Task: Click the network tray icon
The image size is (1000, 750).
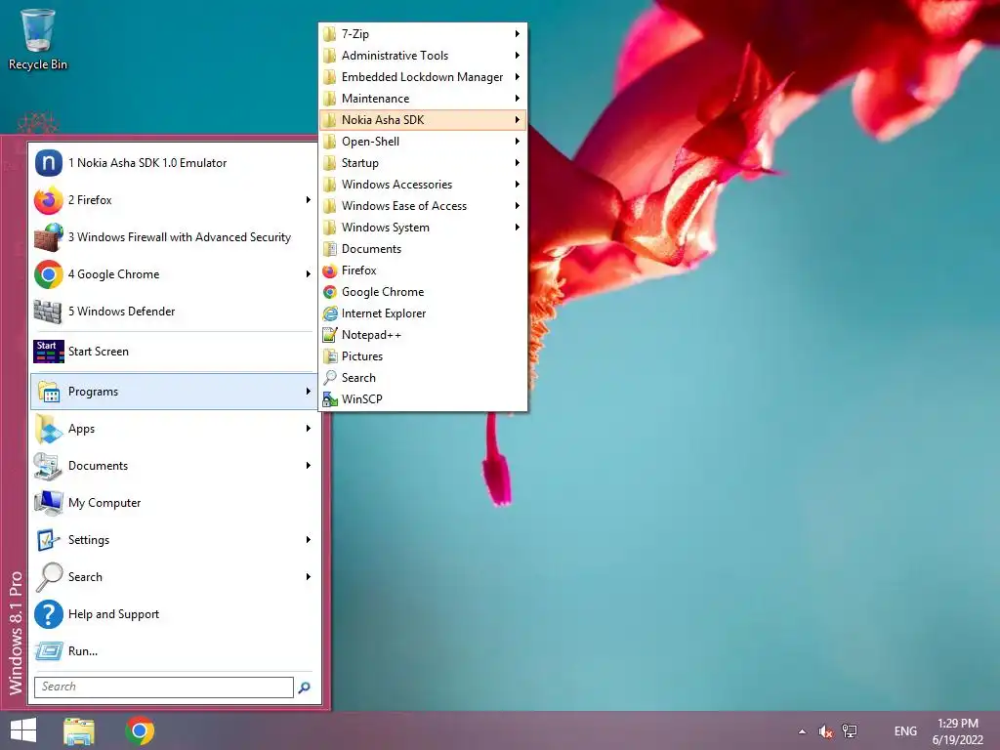Action: [850, 730]
